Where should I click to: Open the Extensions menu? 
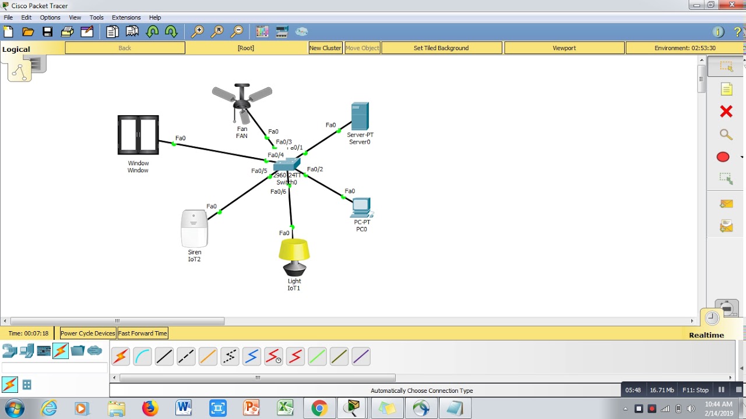(x=126, y=17)
